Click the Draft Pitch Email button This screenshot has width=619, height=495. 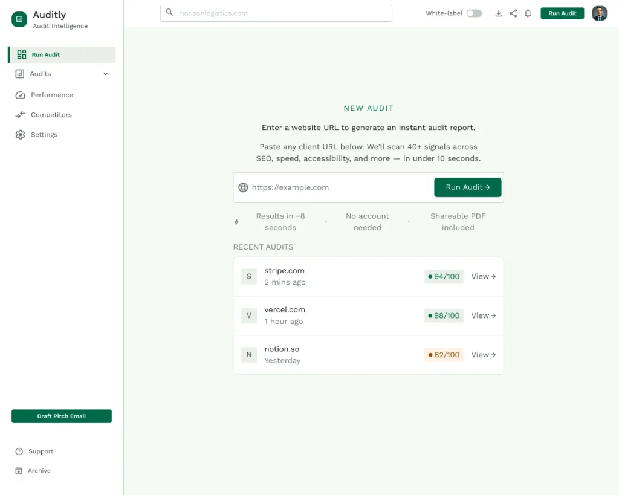[62, 416]
